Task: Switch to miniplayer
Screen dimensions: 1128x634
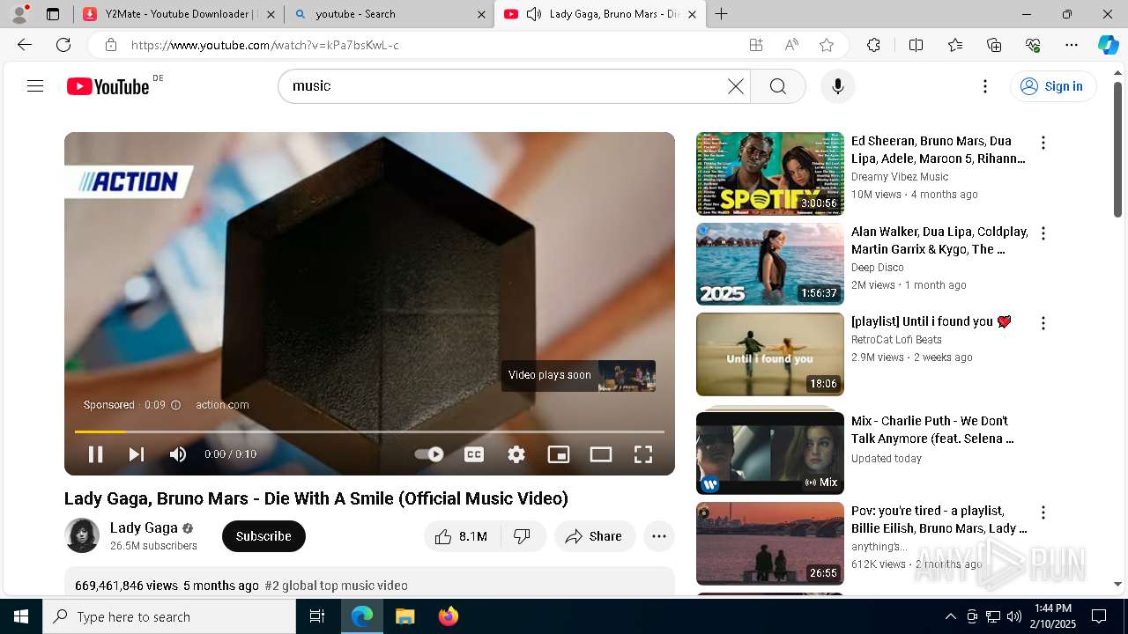Action: click(x=559, y=454)
